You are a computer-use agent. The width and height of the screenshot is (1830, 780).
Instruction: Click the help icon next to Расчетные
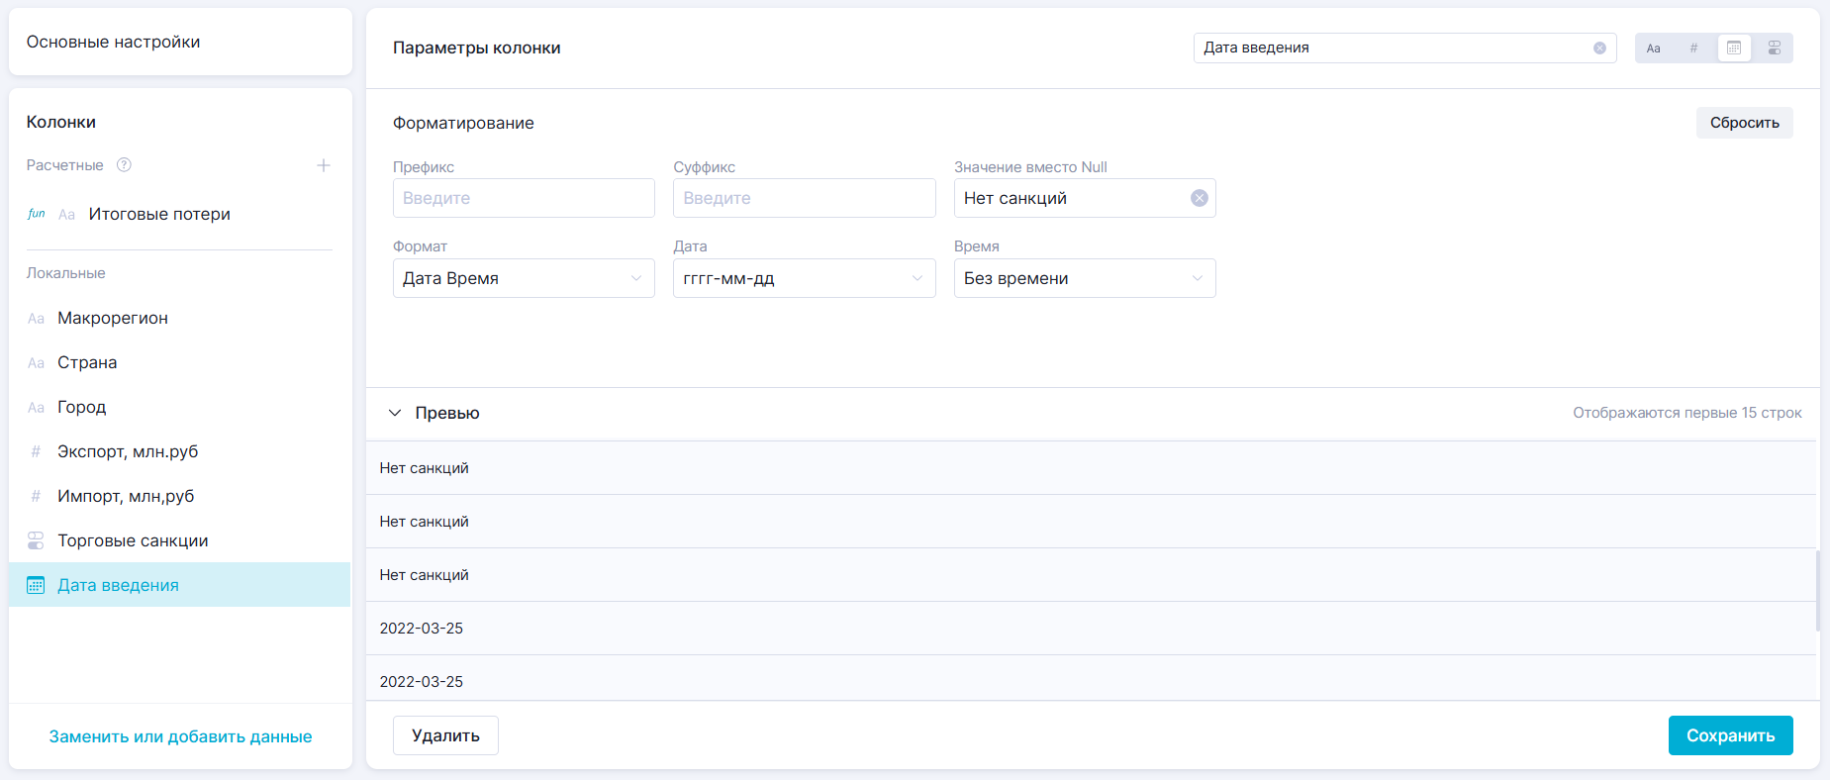(124, 165)
